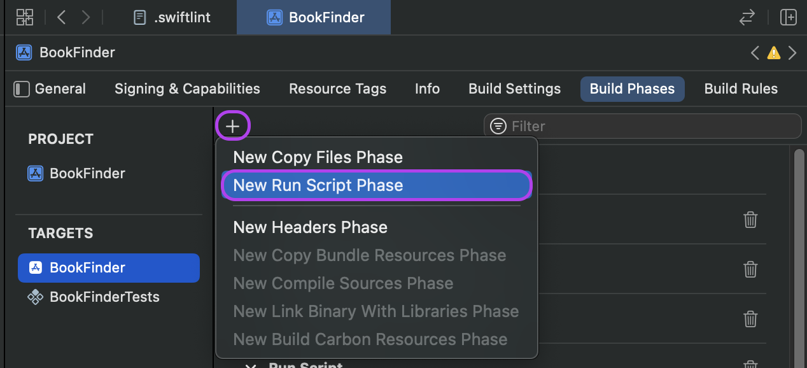Click the related items grid icon

point(25,17)
